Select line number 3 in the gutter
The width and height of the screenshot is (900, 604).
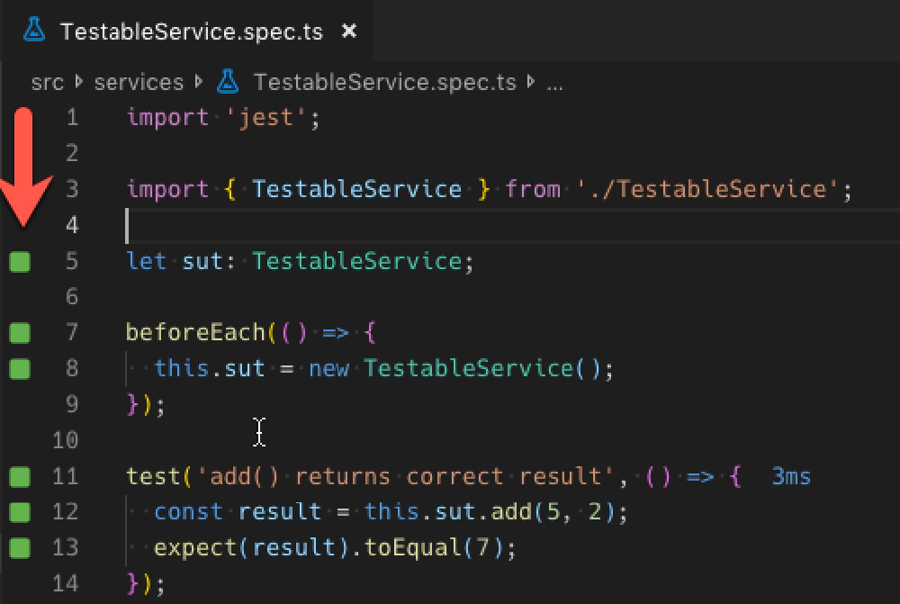[x=72, y=189]
